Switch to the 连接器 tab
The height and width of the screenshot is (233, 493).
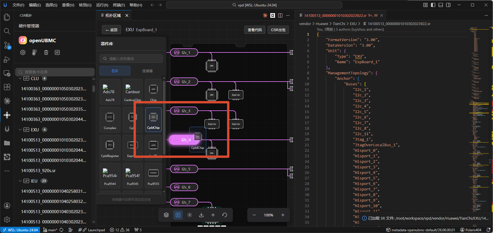coord(147,71)
